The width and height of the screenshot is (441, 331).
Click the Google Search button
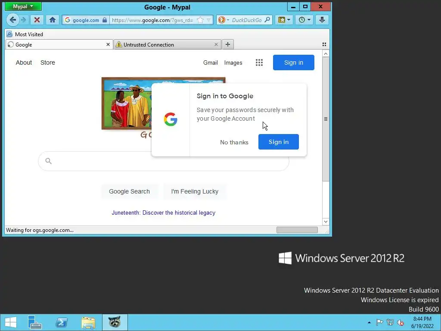coord(129,191)
